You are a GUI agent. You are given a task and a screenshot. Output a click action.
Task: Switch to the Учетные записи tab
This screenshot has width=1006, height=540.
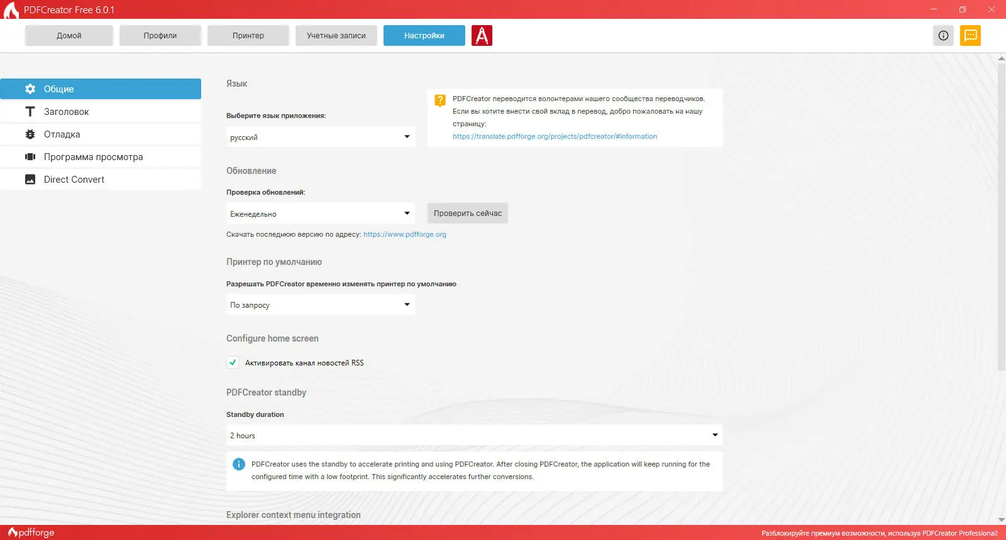(336, 36)
